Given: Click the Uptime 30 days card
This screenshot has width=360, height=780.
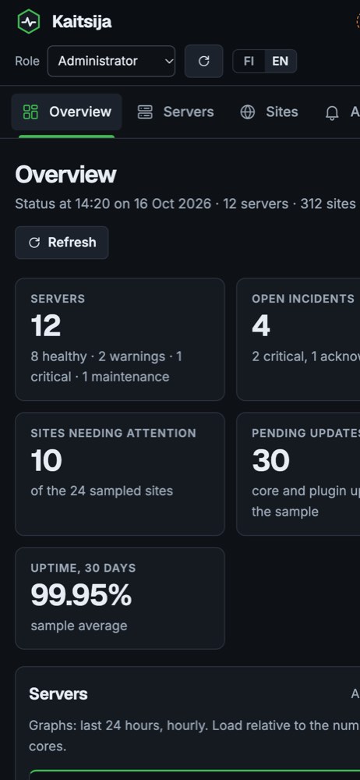Looking at the screenshot, I should coord(120,598).
